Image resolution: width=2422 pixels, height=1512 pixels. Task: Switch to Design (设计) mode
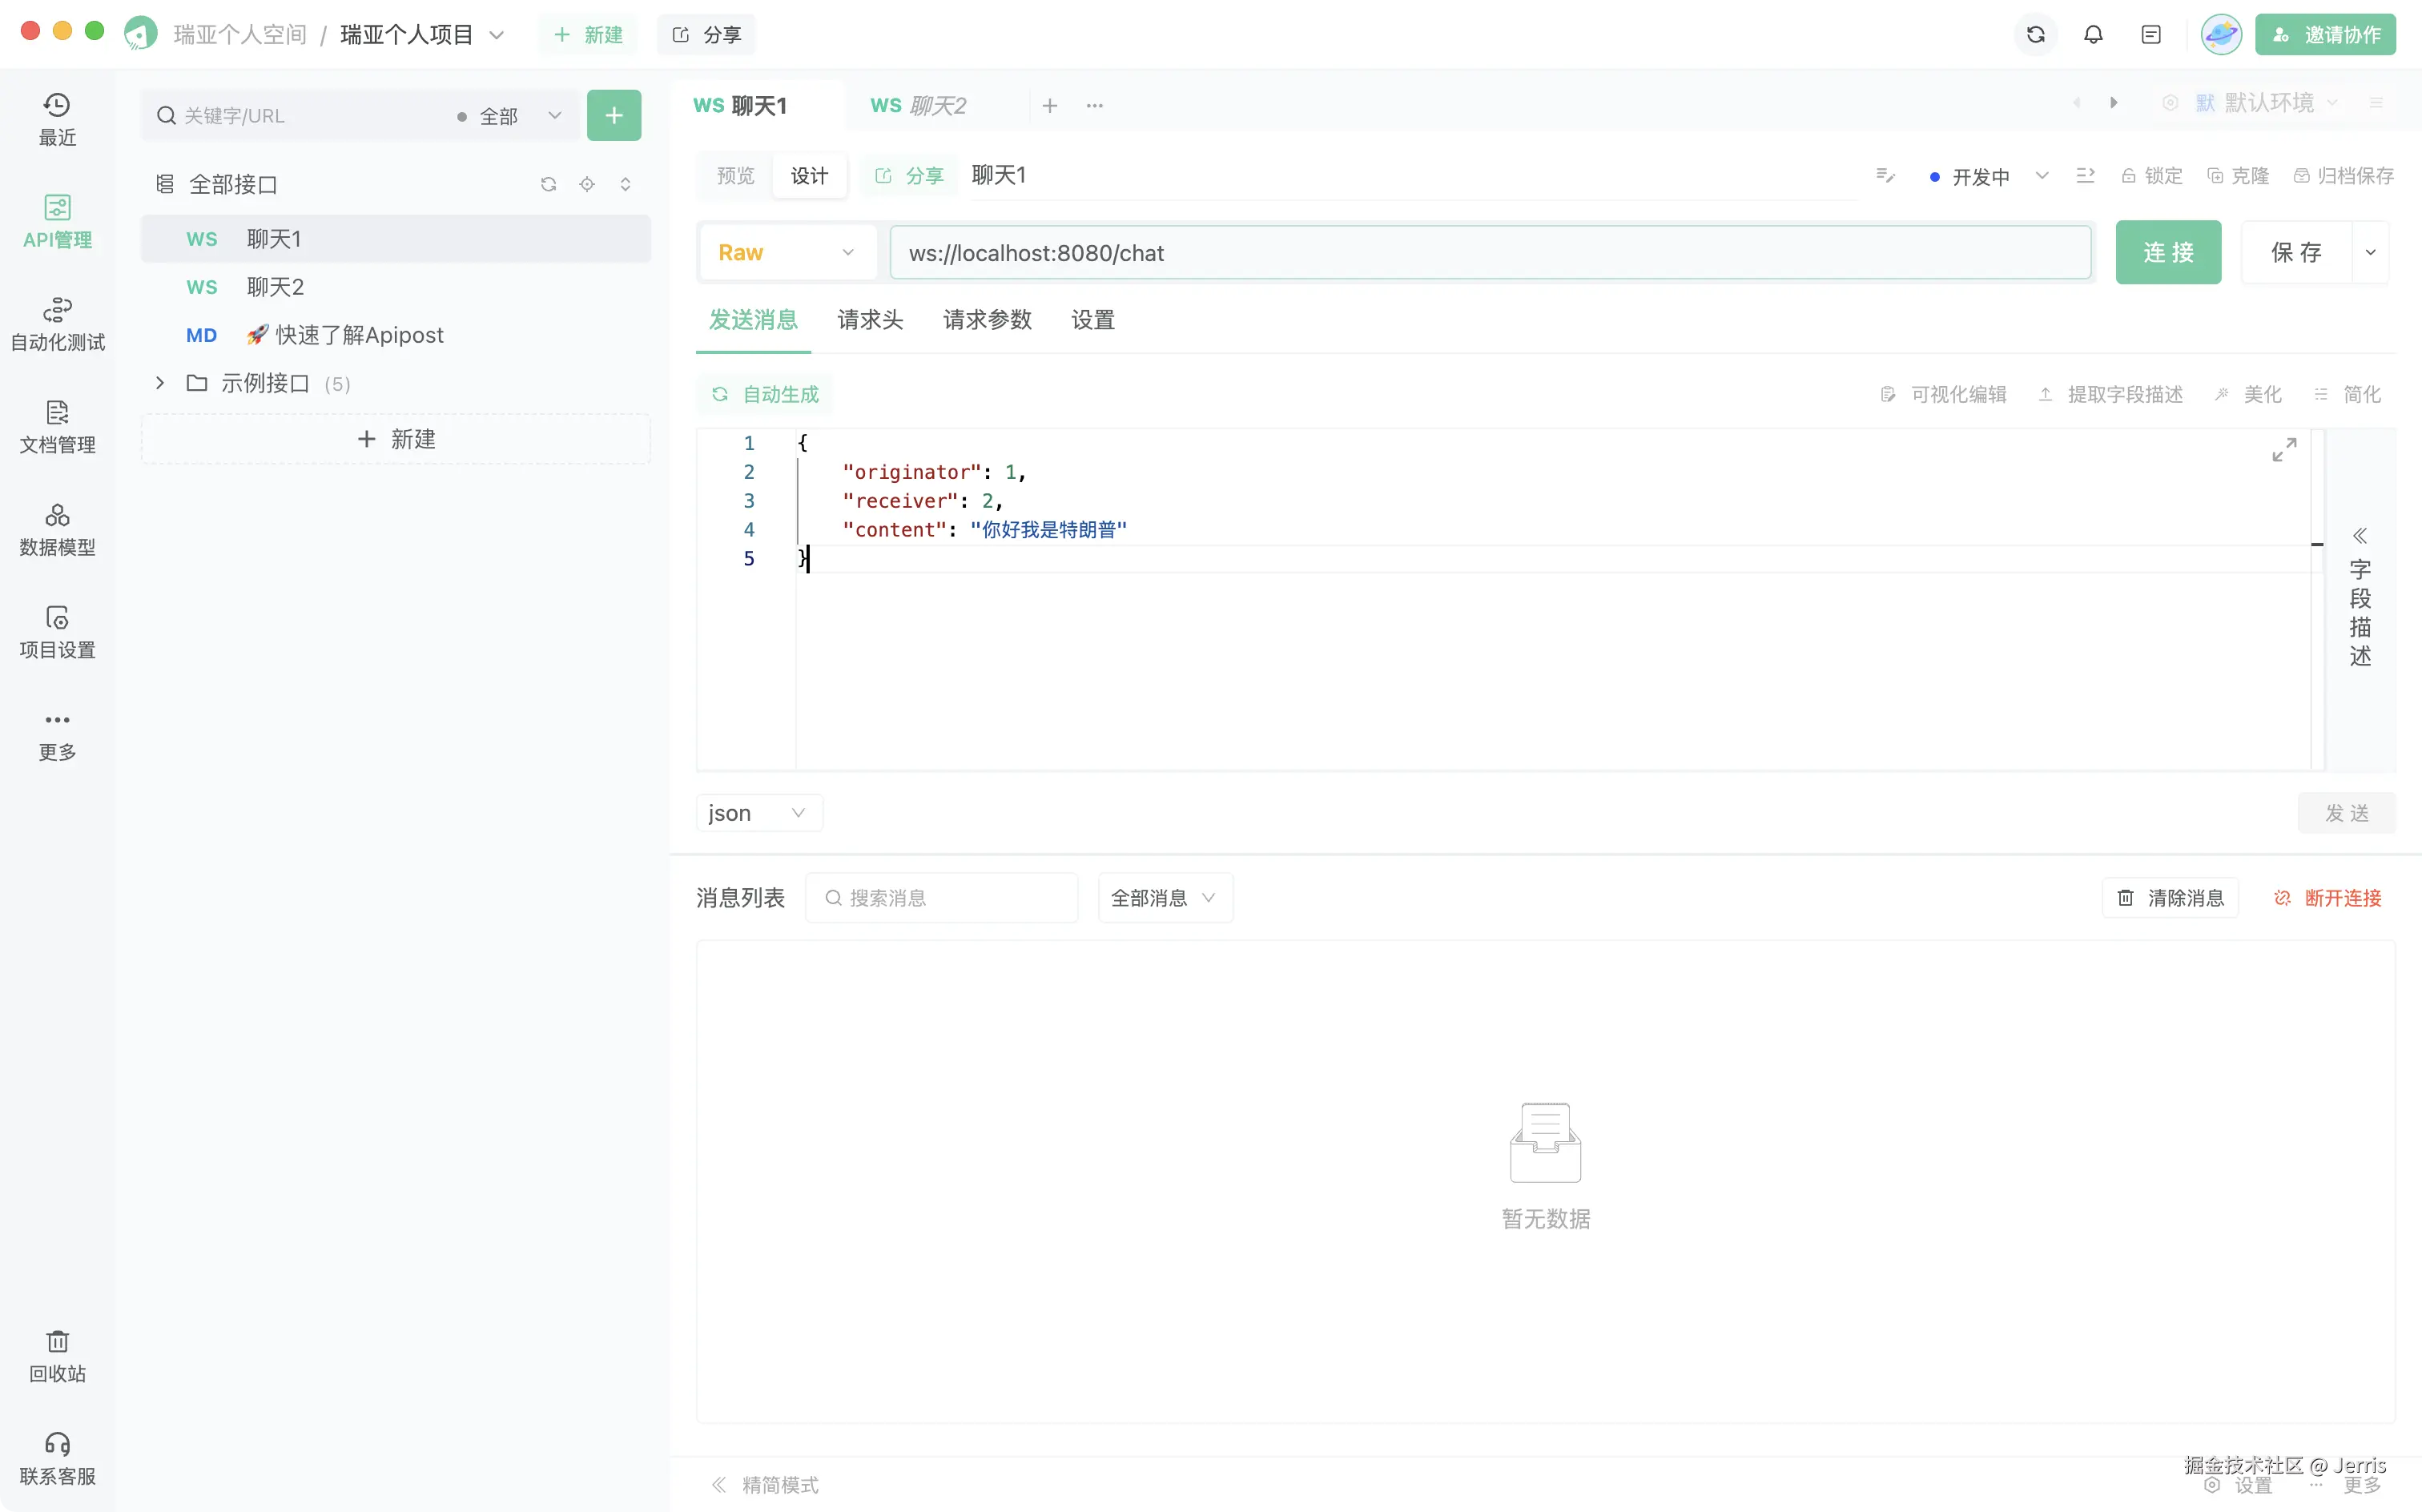pyautogui.click(x=809, y=176)
